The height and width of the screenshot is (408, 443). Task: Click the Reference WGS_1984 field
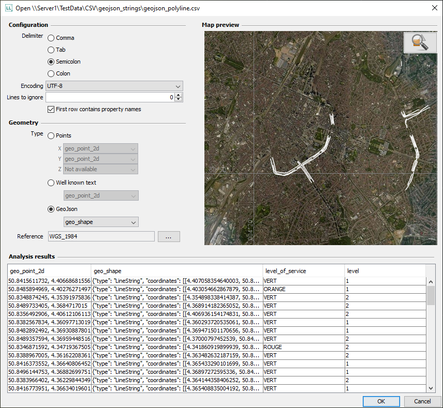click(101, 236)
